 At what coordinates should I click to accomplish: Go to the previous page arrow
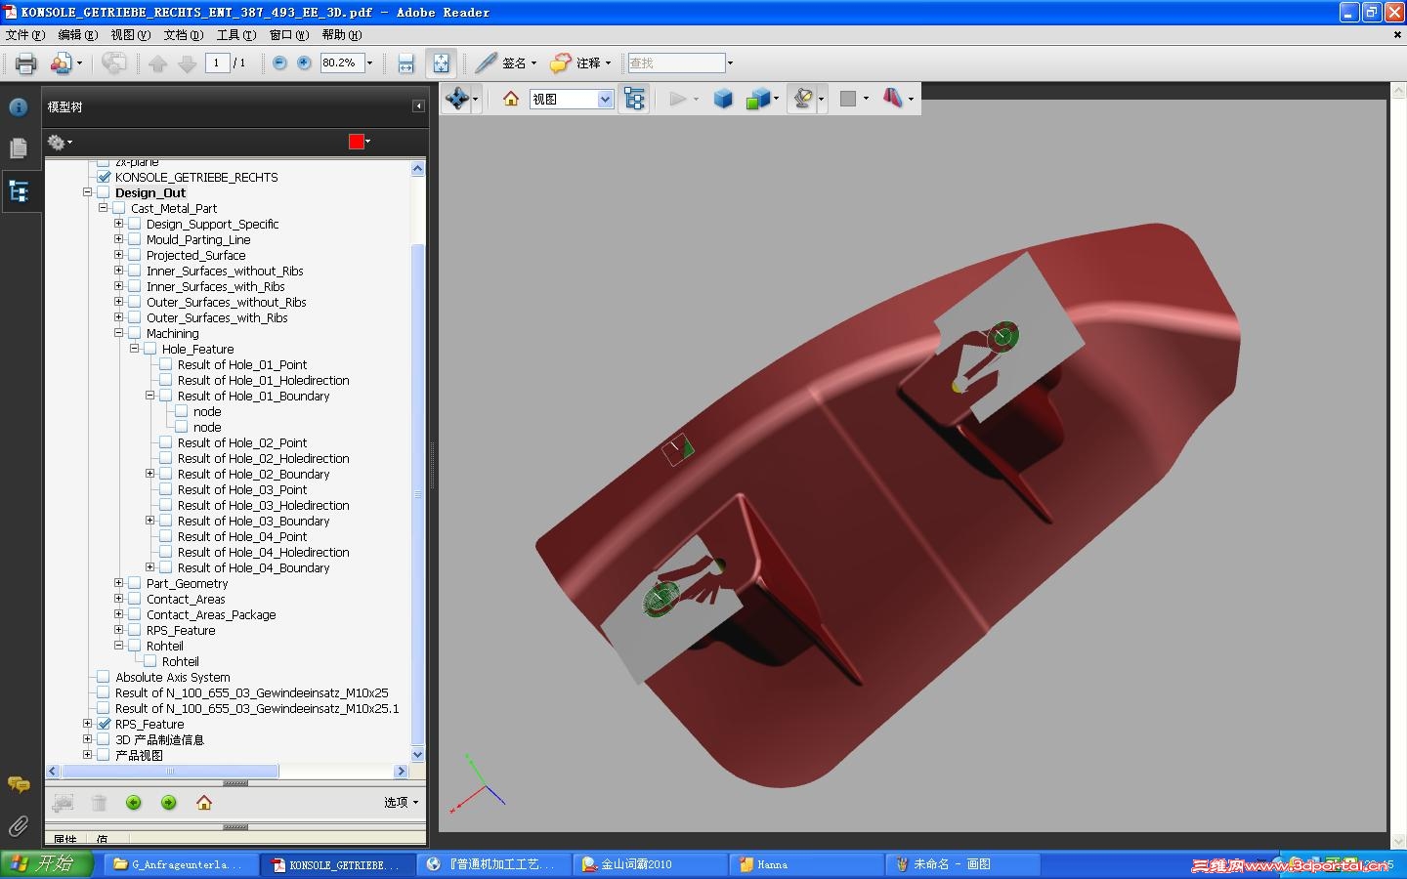tap(158, 63)
